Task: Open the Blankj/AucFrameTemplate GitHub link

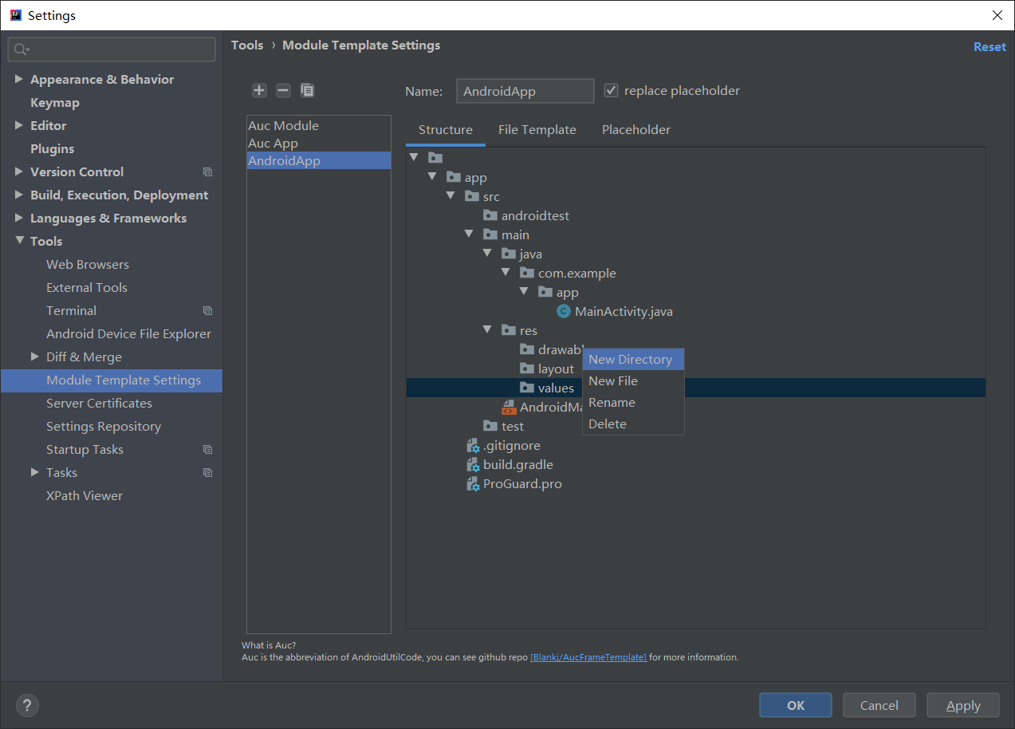Action: (x=588, y=657)
